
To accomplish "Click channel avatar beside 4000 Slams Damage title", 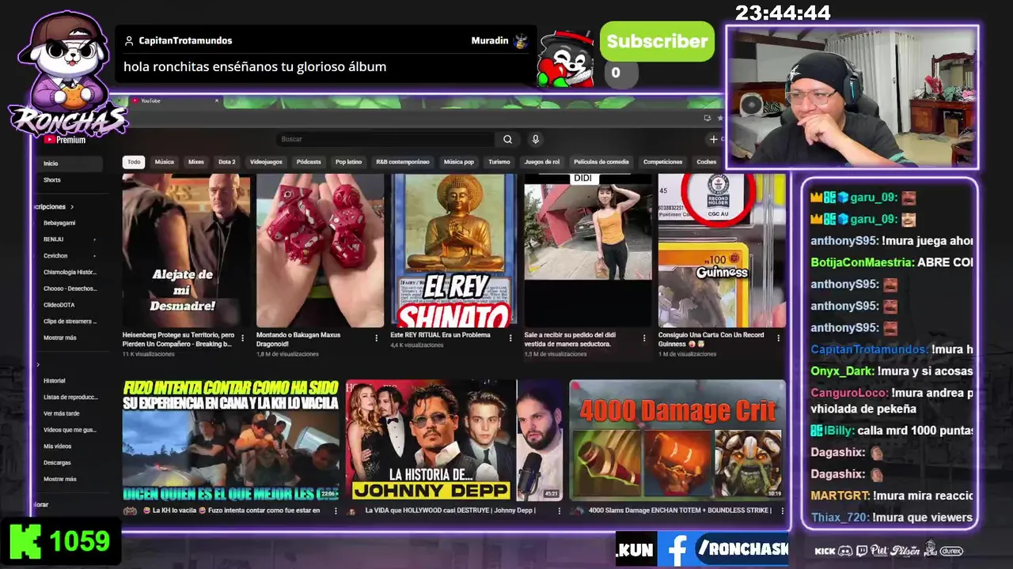I will click(x=577, y=511).
